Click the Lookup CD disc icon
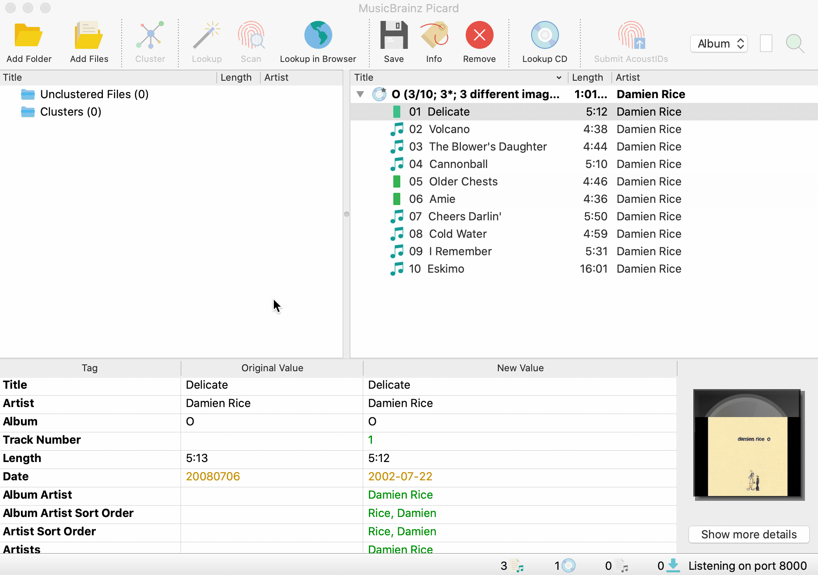The width and height of the screenshot is (818, 575). click(545, 36)
